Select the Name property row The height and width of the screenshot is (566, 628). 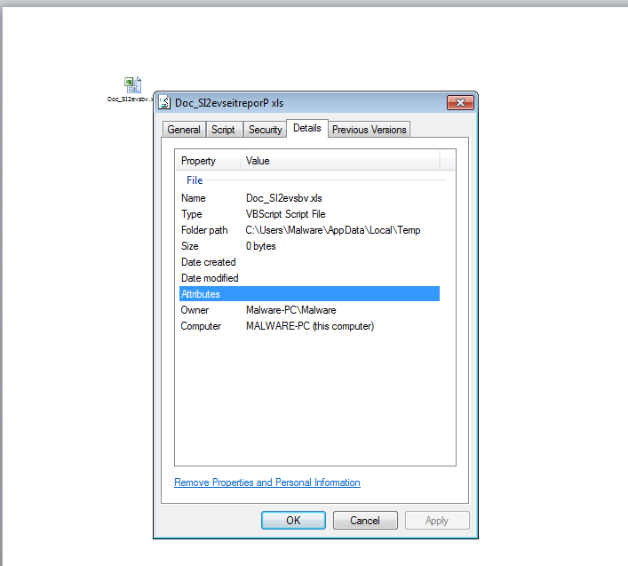pos(306,198)
